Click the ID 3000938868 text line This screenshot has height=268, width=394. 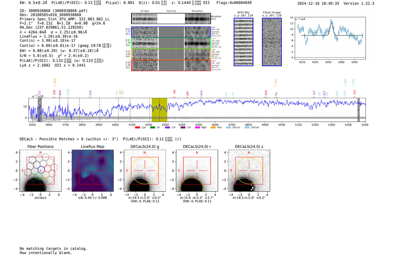pyautogui.click(x=53, y=11)
